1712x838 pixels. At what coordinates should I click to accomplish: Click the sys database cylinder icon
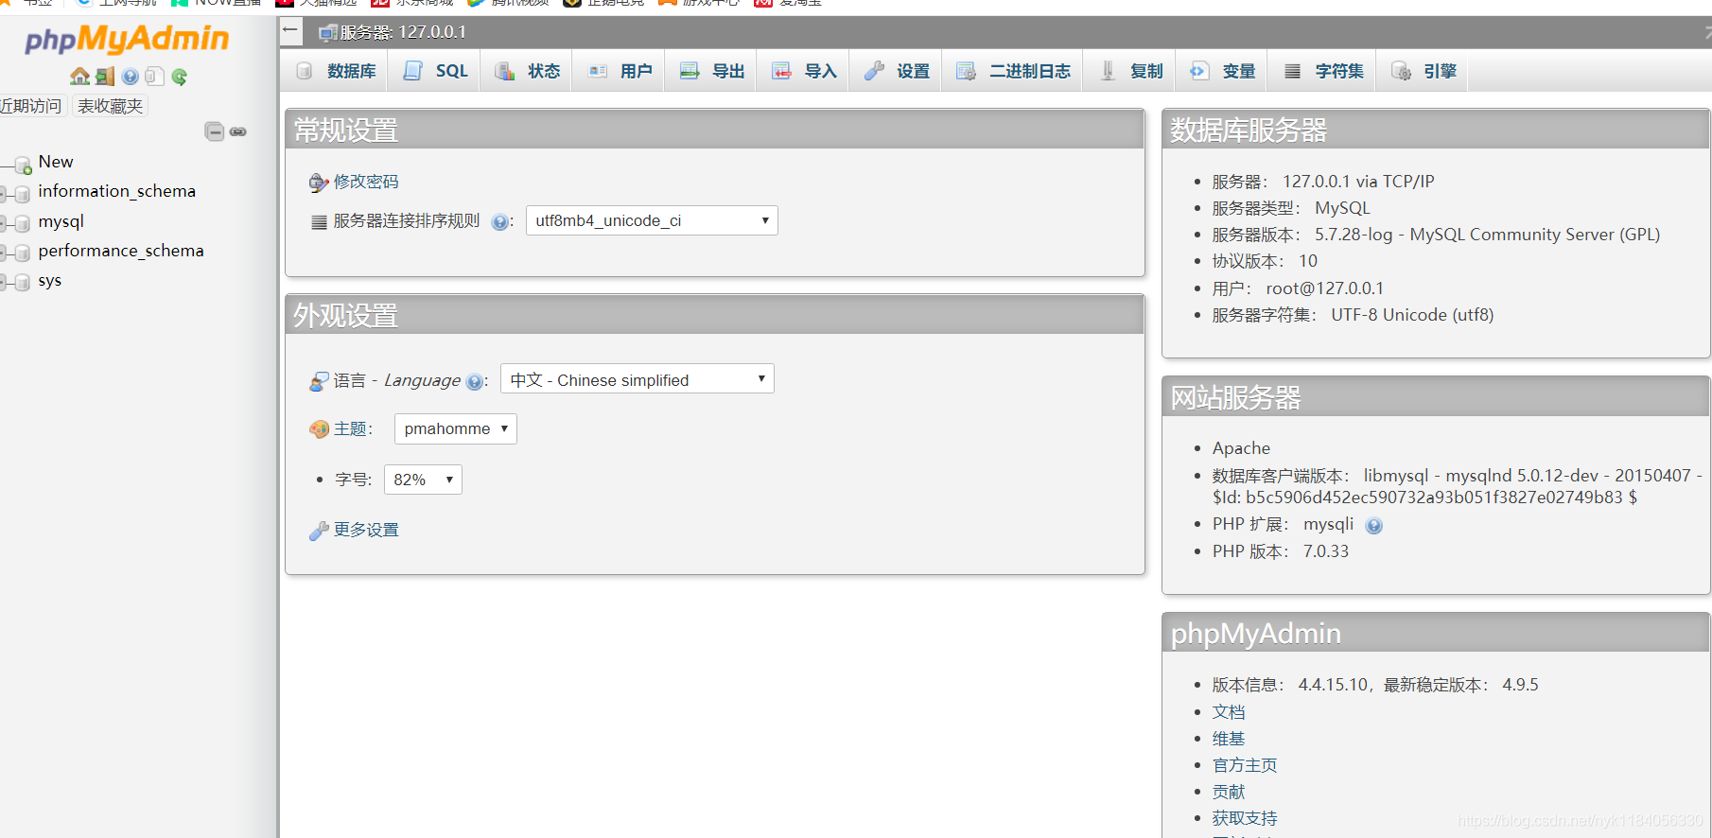tap(23, 283)
